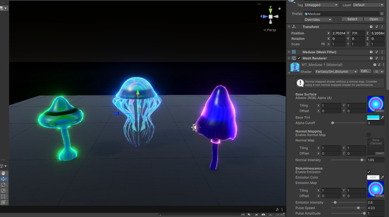Open the Mesh Renderer kebab menu
Screen dimensions: 389x217
382,58
